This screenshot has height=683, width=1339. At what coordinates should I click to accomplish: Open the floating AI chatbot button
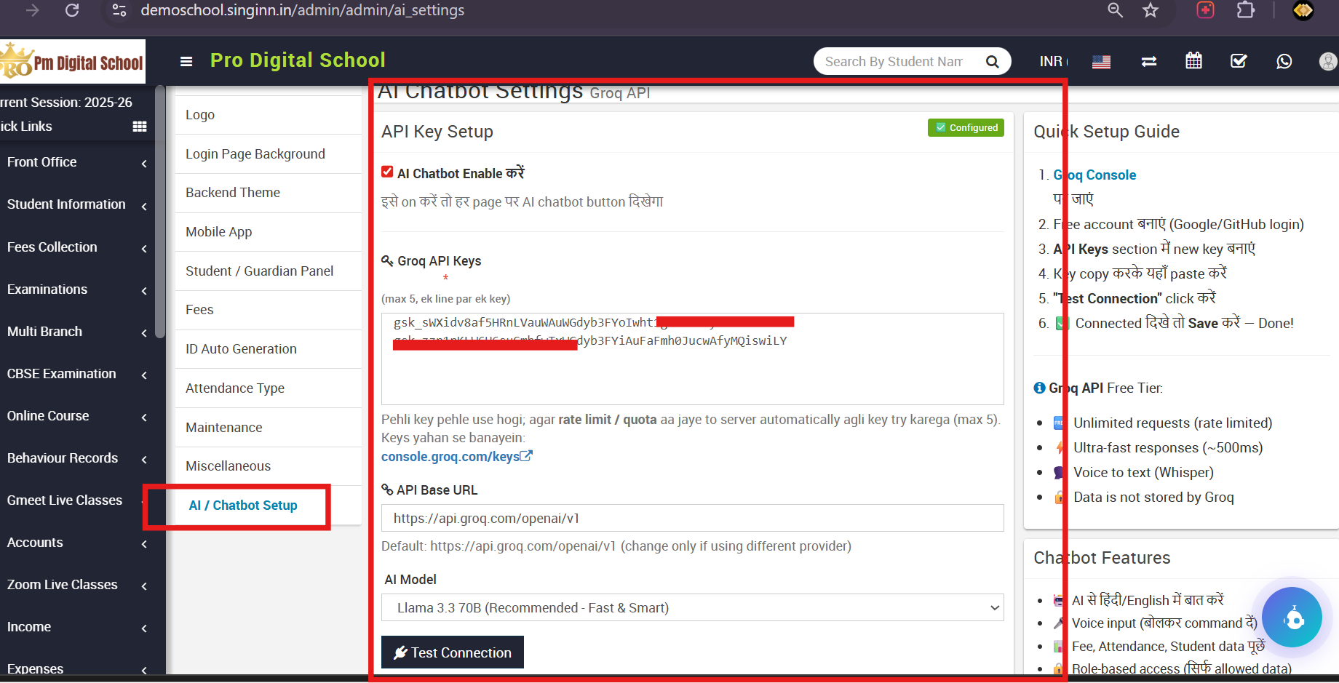click(1292, 618)
